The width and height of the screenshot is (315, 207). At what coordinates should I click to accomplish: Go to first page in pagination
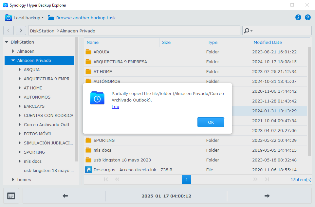[106, 179]
